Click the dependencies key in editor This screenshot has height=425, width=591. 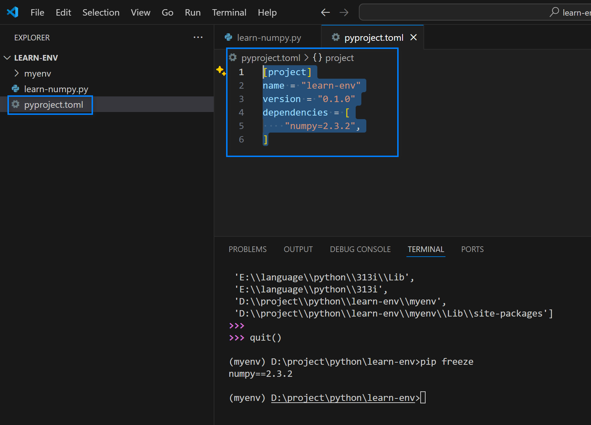click(x=295, y=112)
